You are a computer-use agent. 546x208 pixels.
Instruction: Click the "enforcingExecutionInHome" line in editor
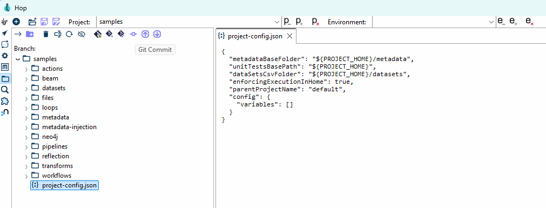[x=291, y=82]
